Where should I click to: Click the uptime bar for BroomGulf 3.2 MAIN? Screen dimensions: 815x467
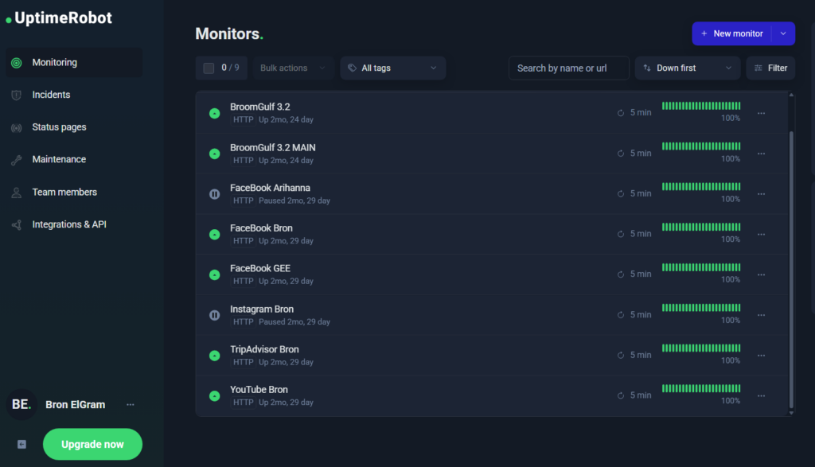[x=701, y=146]
